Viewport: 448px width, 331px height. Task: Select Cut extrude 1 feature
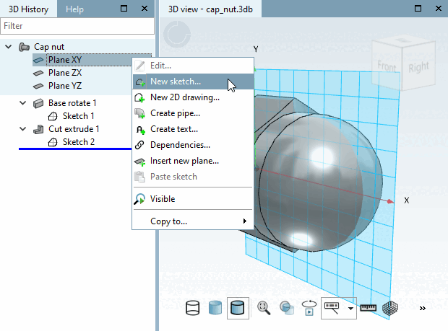74,129
